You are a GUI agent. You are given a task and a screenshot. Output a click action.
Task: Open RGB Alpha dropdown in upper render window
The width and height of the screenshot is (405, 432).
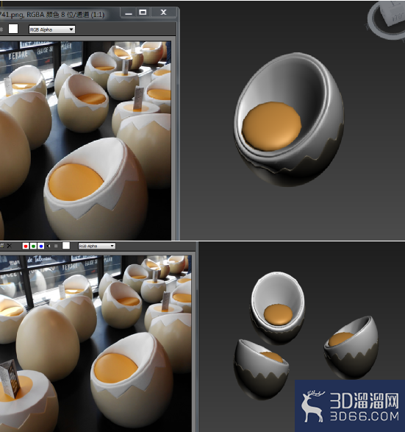click(52, 29)
